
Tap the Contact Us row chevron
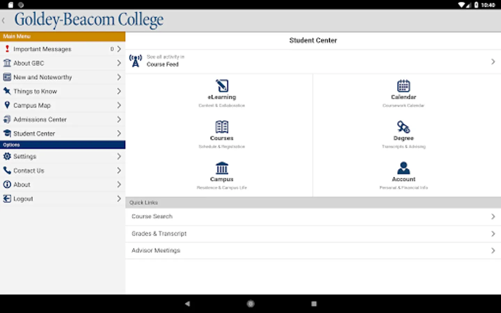(119, 170)
